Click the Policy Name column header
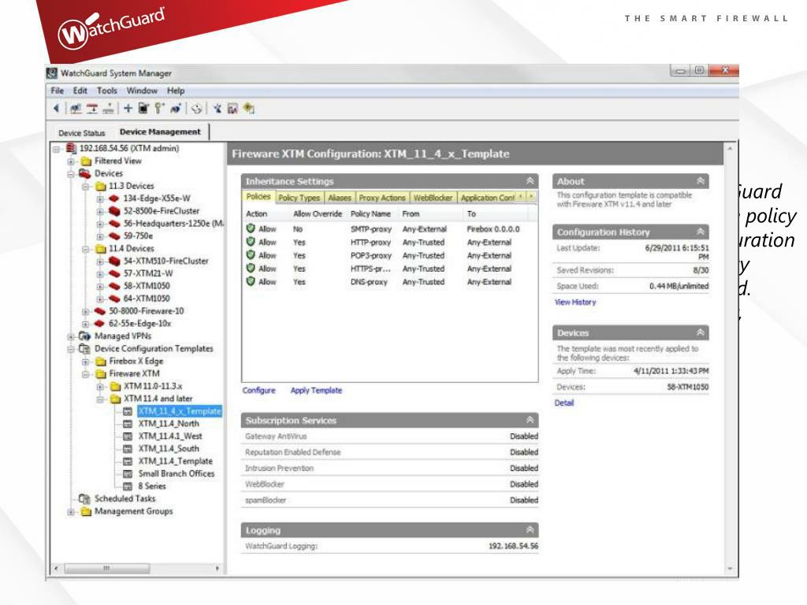807x605 pixels. (x=370, y=213)
